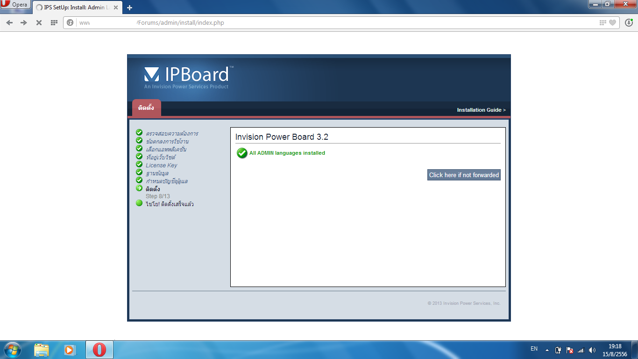The width and height of the screenshot is (638, 359).
Task: Open Speed Dial from the navigation toolbar
Action: (x=54, y=22)
